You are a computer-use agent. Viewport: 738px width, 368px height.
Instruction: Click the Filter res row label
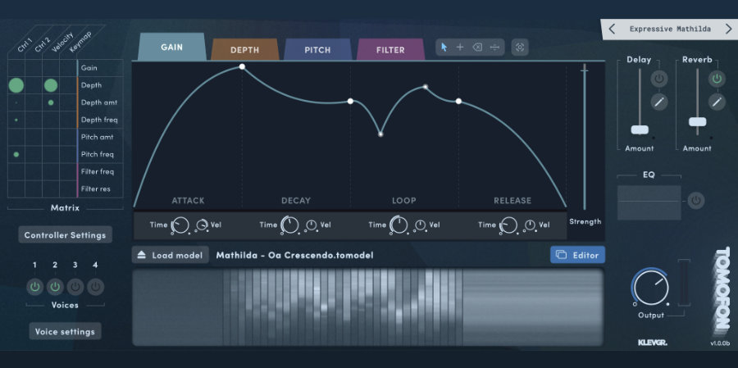pos(96,189)
